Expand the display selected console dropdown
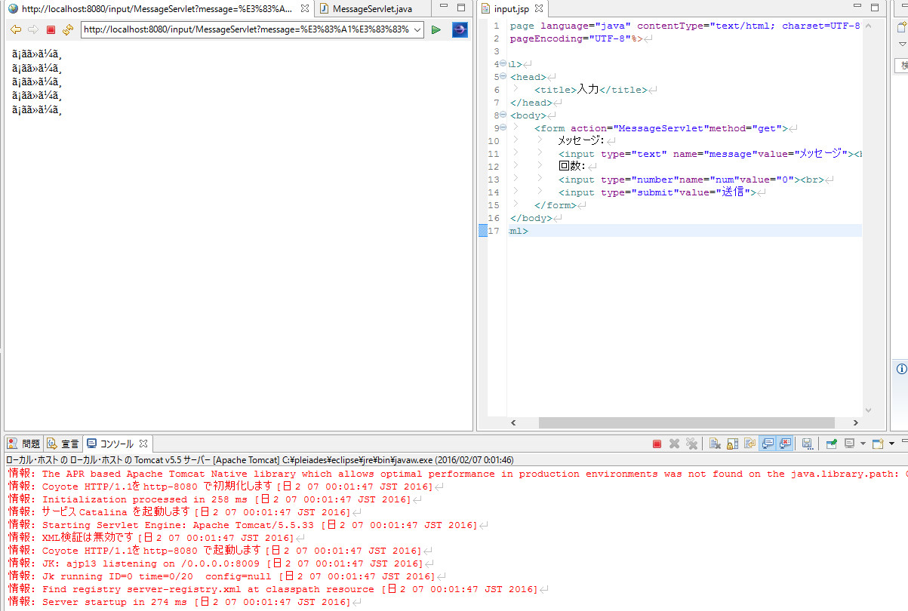 [863, 444]
